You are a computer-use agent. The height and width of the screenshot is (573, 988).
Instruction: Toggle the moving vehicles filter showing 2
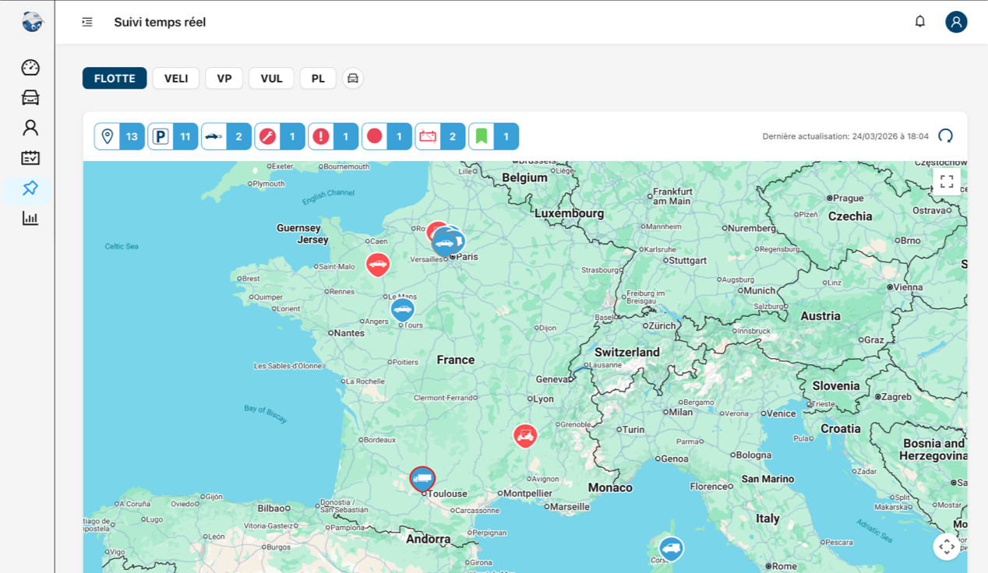tap(226, 136)
